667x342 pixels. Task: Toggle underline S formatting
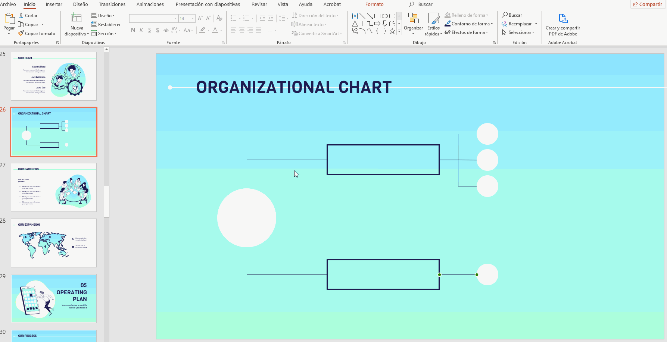pos(149,30)
